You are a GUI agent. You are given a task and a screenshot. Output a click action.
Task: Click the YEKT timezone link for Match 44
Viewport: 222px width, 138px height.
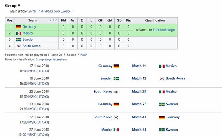(31, 135)
